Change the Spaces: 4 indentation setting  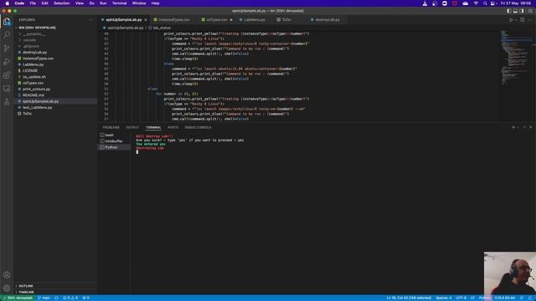click(x=443, y=298)
